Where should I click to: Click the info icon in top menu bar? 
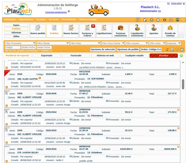pyautogui.click(x=158, y=20)
